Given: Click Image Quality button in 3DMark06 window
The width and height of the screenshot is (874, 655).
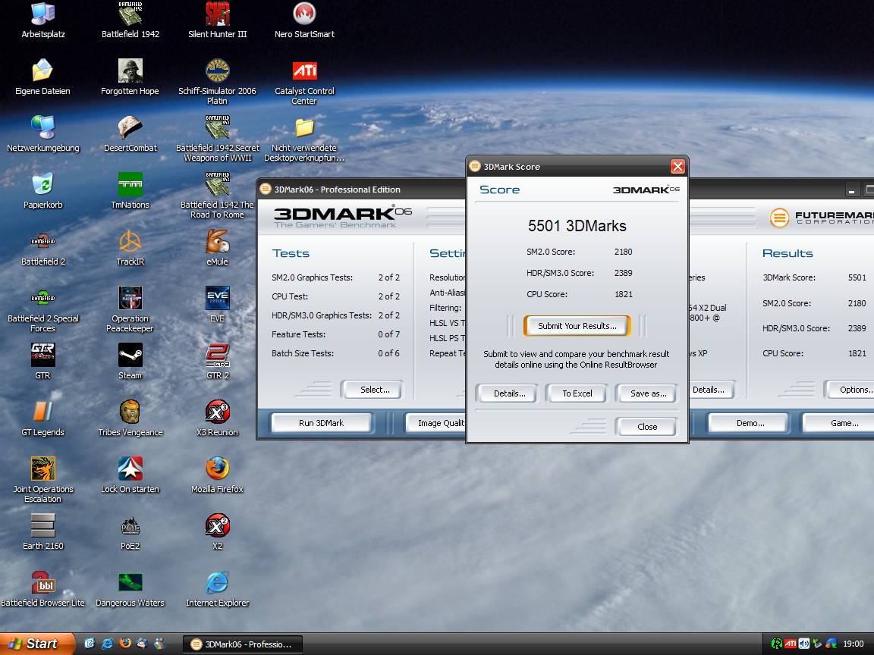Looking at the screenshot, I should (436, 423).
